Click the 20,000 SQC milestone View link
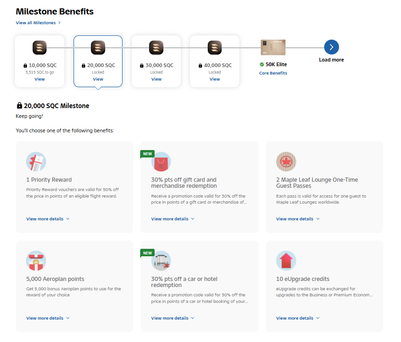Viewport: 401px width, 342px height. 98,79
